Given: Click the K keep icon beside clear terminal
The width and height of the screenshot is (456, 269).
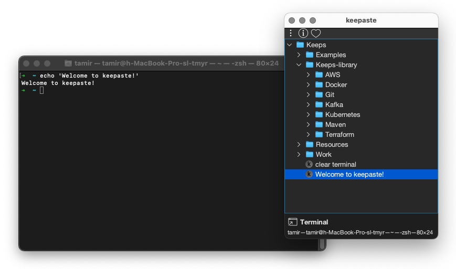Looking at the screenshot, I should 309,164.
